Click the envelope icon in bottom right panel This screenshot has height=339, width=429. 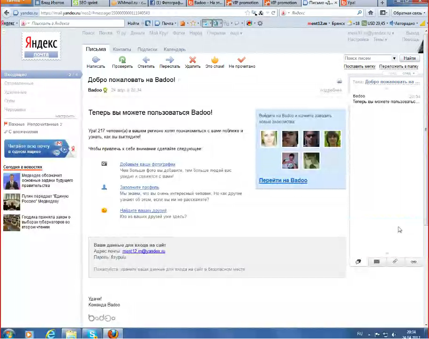377,261
